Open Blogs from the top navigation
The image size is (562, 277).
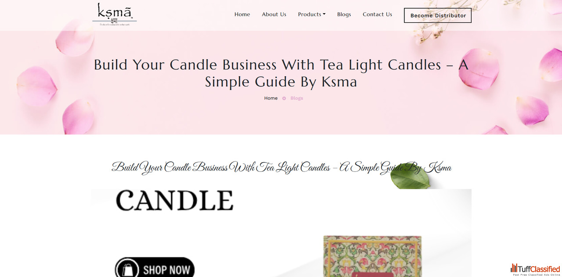click(344, 14)
